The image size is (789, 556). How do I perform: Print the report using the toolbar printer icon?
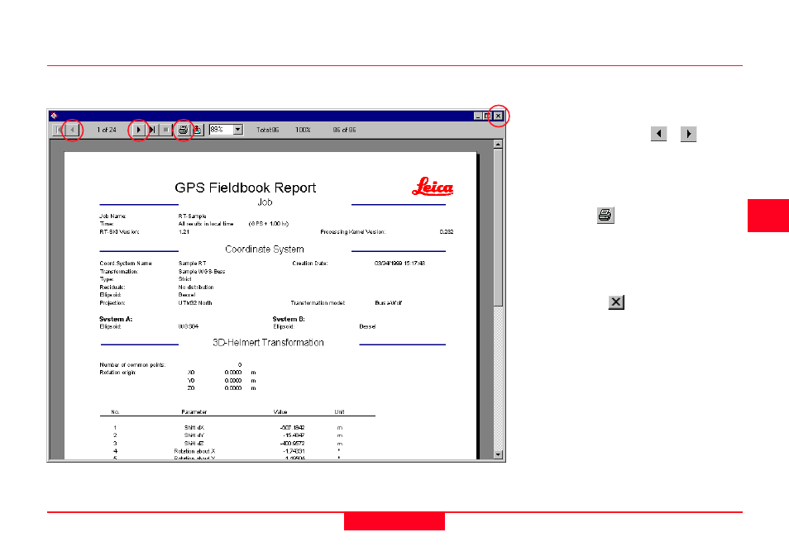coord(183,130)
